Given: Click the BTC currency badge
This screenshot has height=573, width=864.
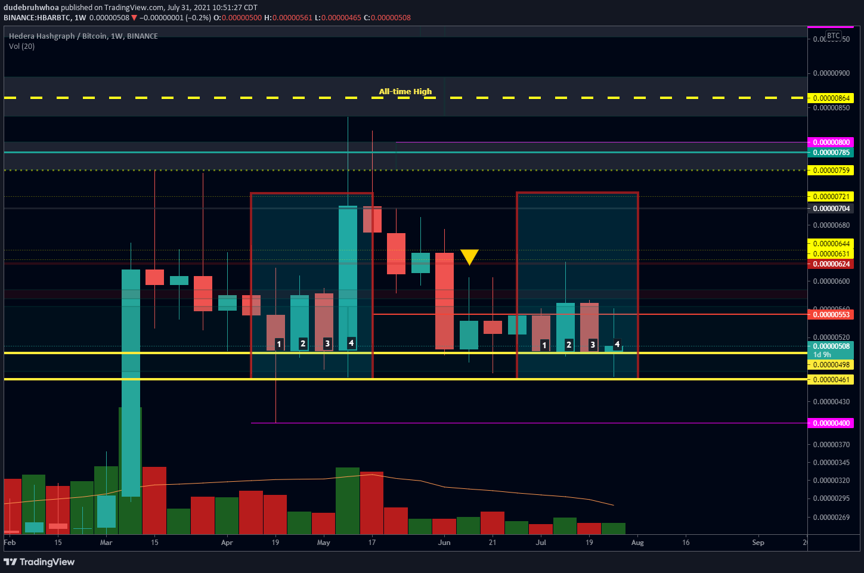Looking at the screenshot, I should click(833, 36).
